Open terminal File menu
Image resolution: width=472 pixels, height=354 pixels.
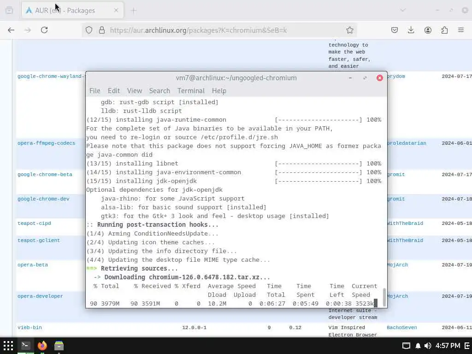pos(95,91)
